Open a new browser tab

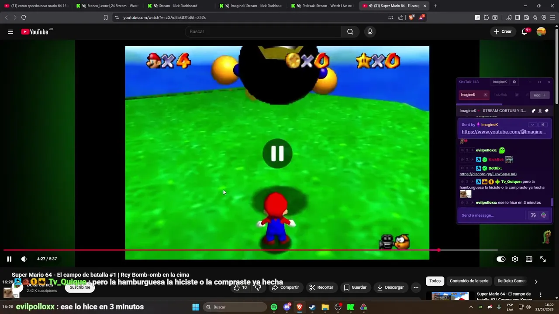tap(435, 6)
